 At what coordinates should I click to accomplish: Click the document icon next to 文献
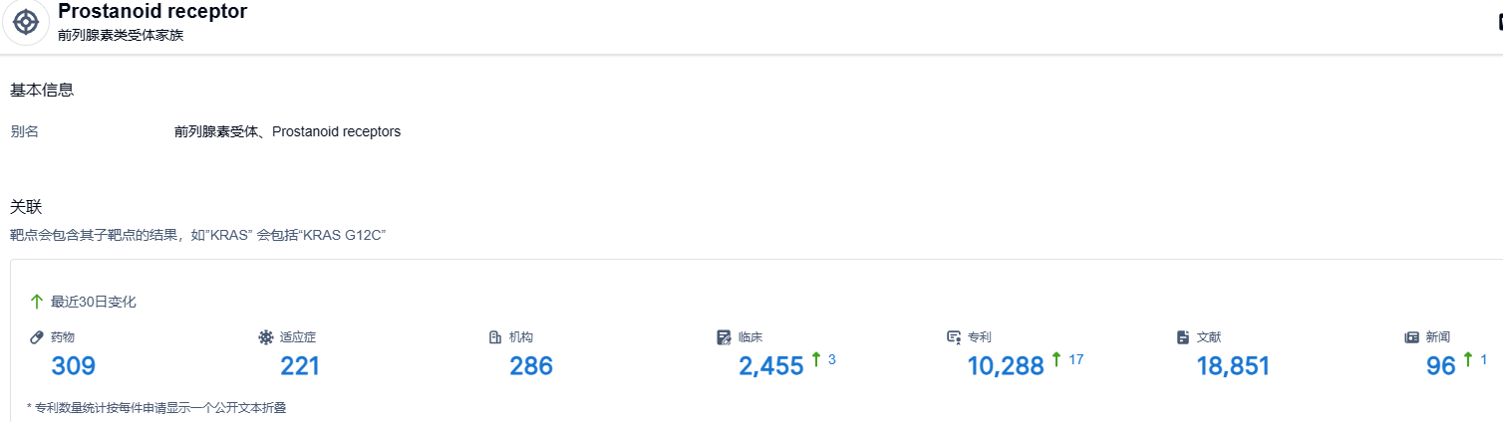(x=1183, y=337)
